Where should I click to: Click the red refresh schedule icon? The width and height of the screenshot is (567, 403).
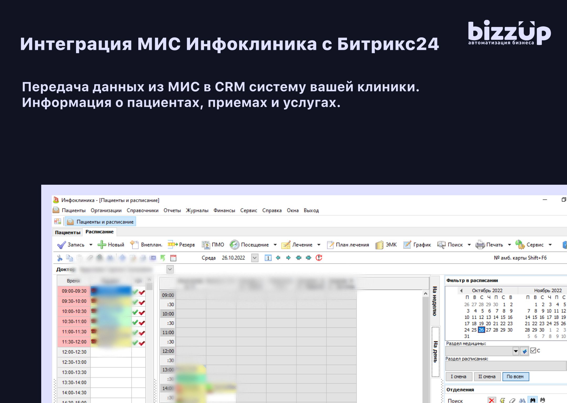point(319,258)
